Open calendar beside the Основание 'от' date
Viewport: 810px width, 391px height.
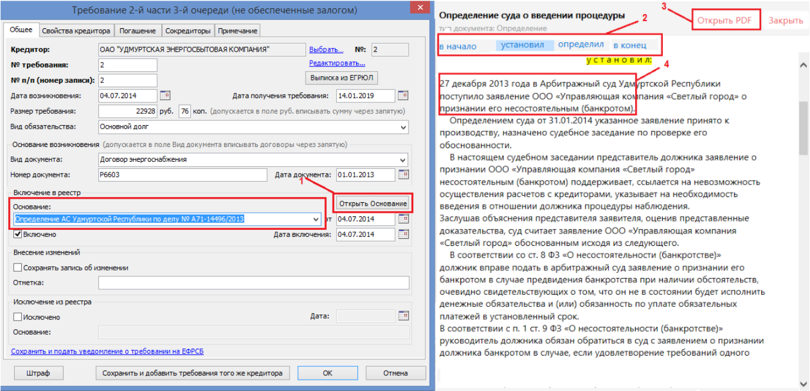pos(403,219)
